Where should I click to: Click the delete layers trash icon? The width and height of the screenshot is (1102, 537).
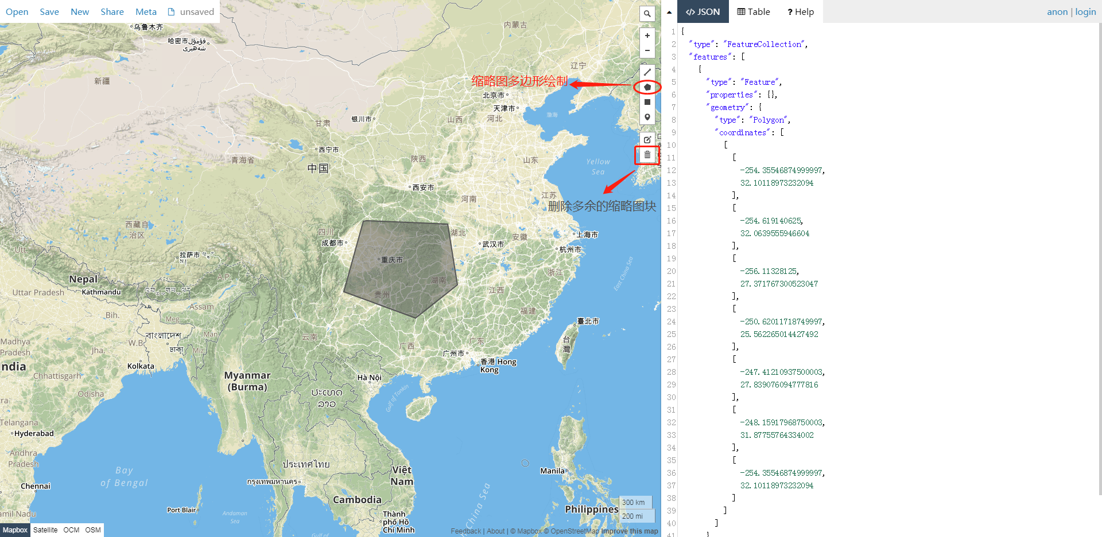coord(647,155)
